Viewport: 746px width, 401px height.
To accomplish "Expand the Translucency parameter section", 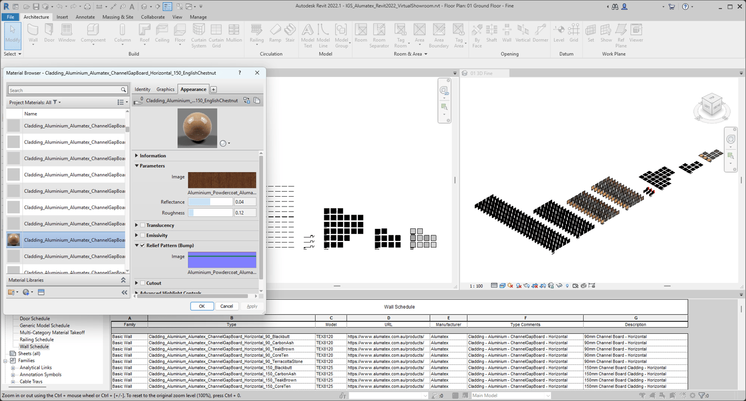I will point(136,225).
